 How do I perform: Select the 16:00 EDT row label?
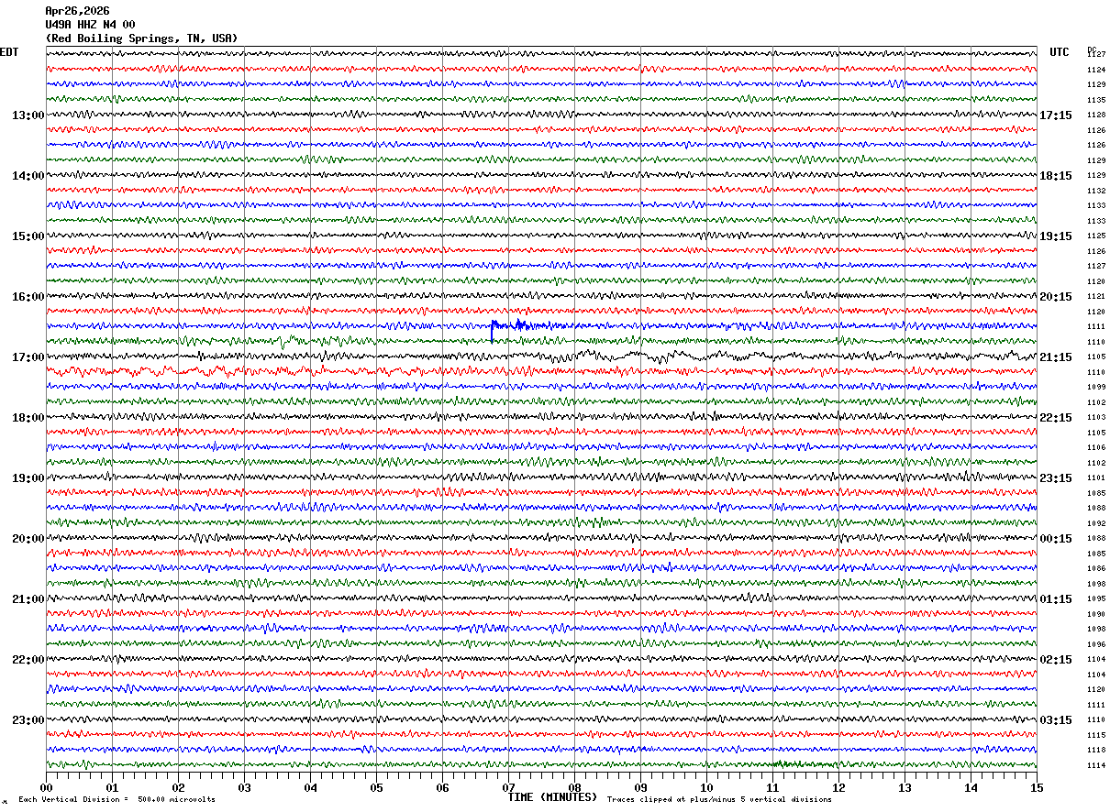tap(28, 297)
